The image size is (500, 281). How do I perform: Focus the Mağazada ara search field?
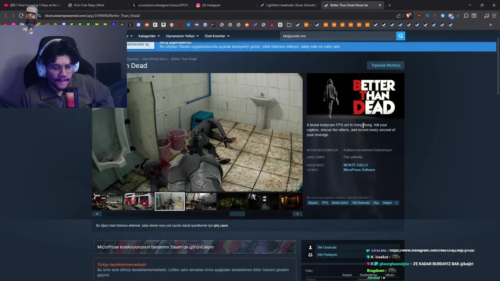coord(338,36)
